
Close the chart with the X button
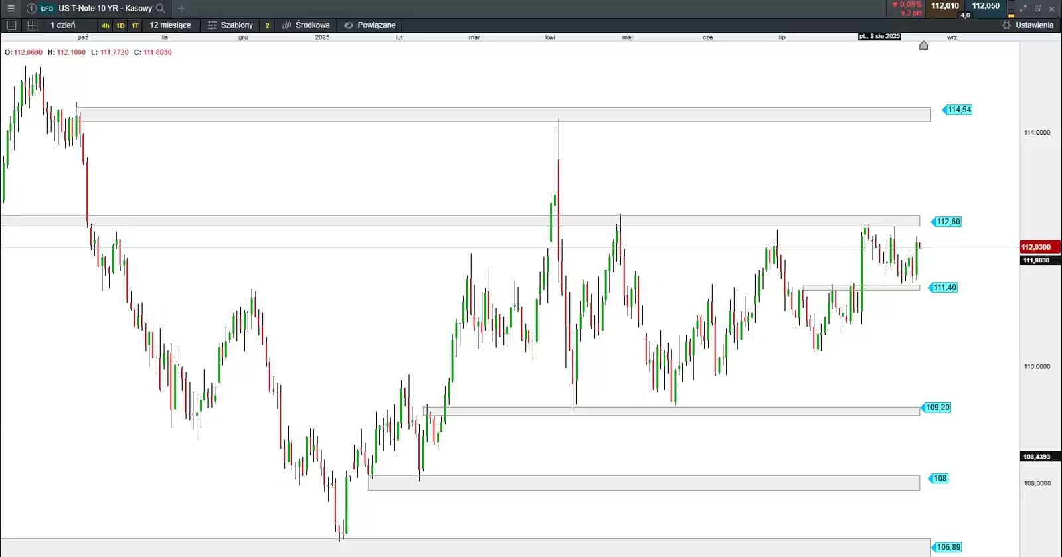pos(1051,9)
